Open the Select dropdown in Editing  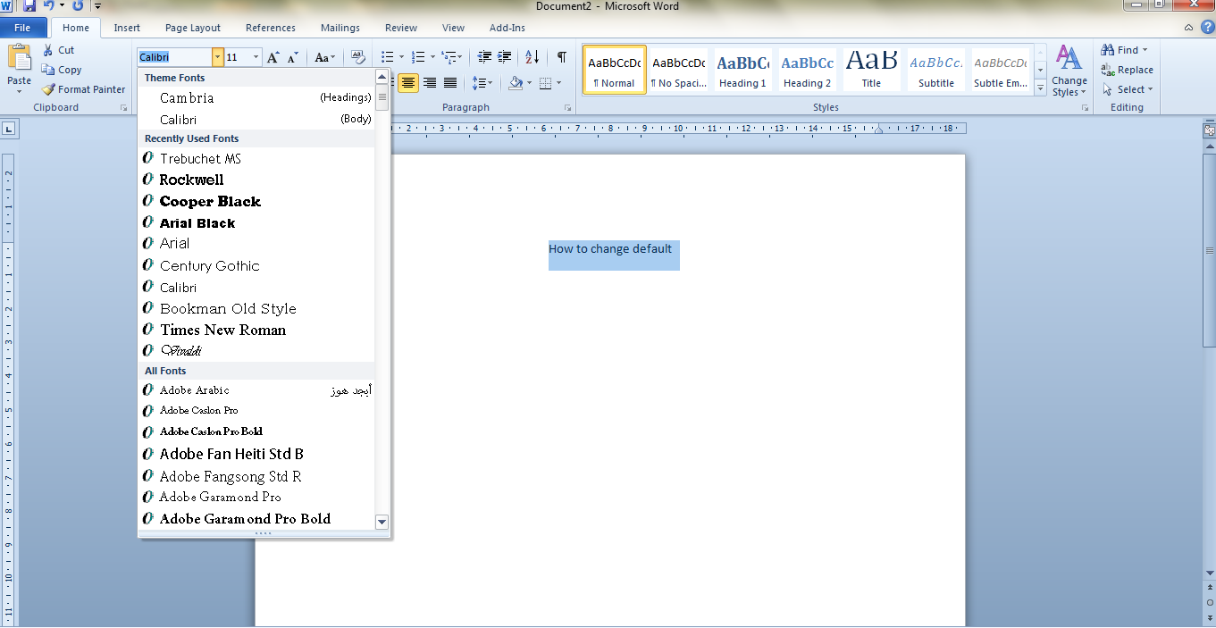point(1128,89)
